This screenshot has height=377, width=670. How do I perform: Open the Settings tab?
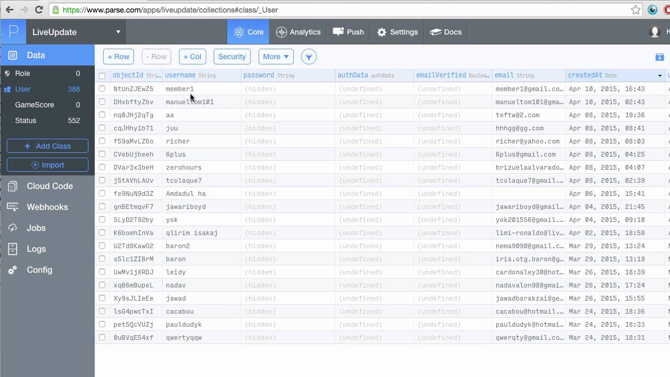click(397, 32)
